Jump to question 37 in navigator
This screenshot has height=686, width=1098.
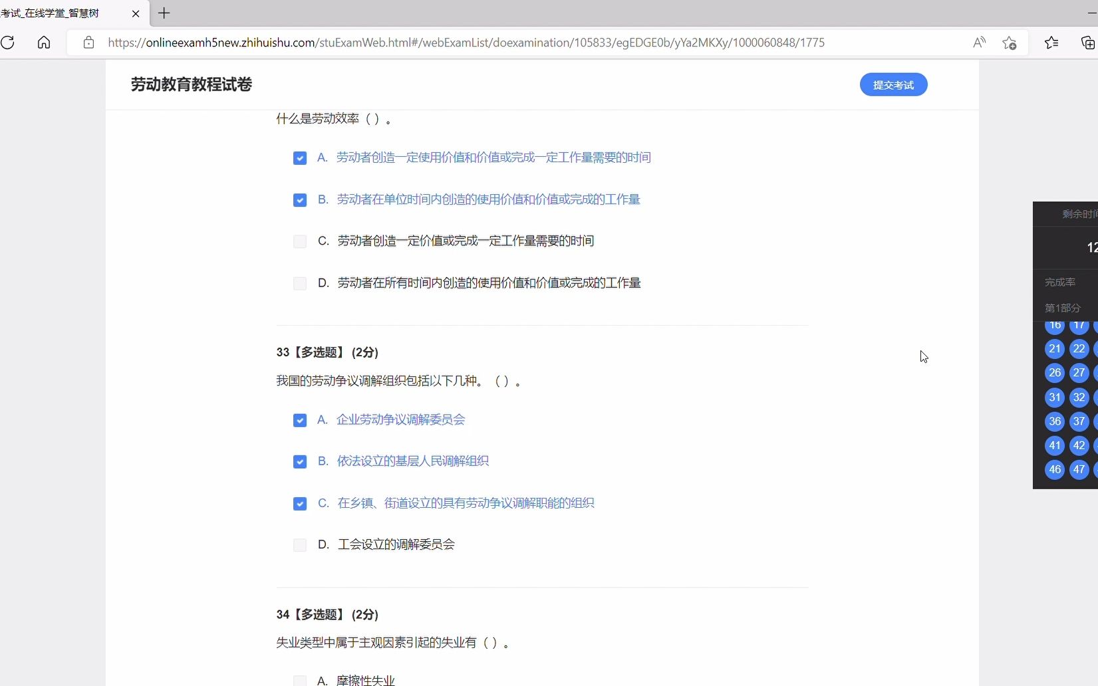(x=1079, y=421)
